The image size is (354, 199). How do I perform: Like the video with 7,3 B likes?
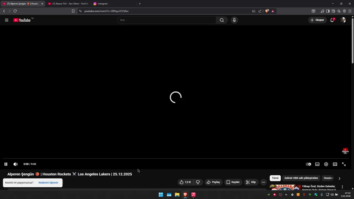(185, 182)
